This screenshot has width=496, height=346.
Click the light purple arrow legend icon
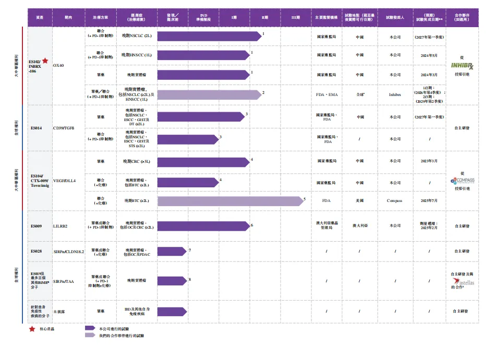[90, 335]
